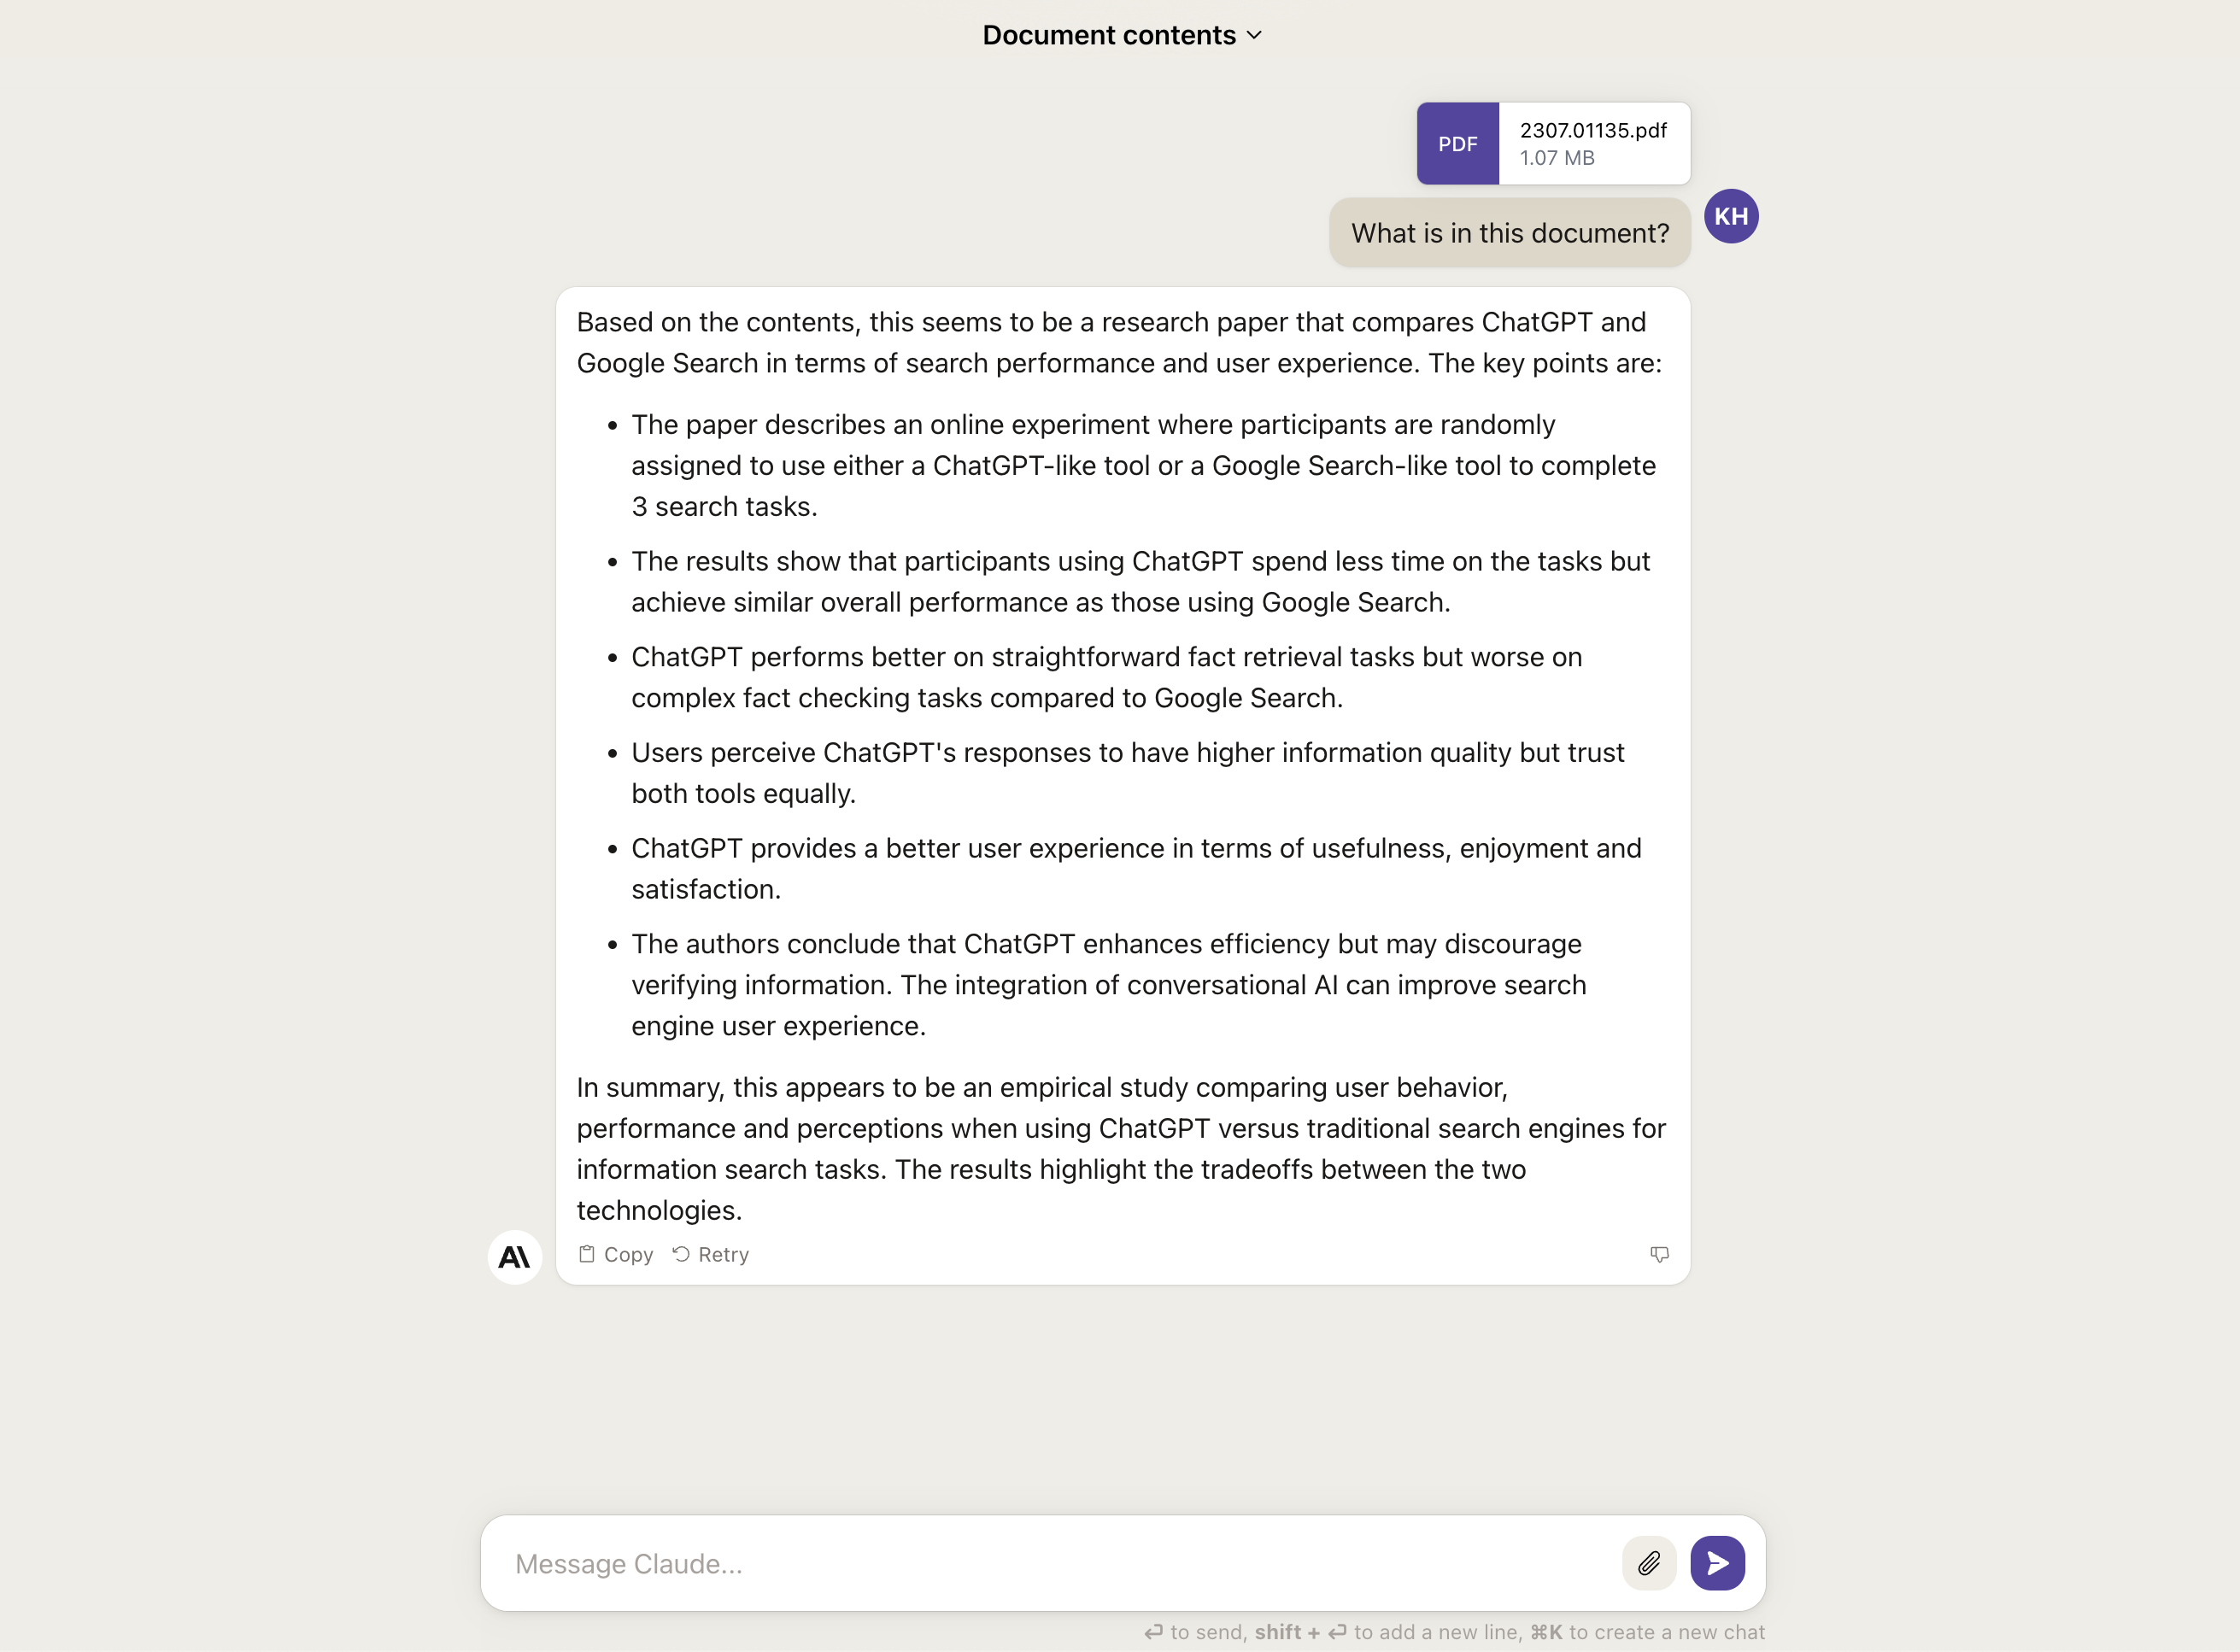
Task: Click the chevron next to Document contents
Action: (x=1256, y=35)
